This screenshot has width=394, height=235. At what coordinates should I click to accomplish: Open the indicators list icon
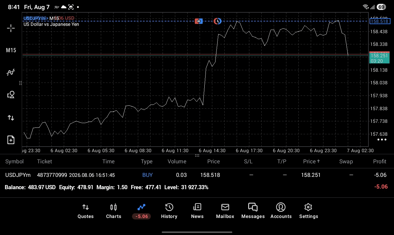[x=11, y=72]
